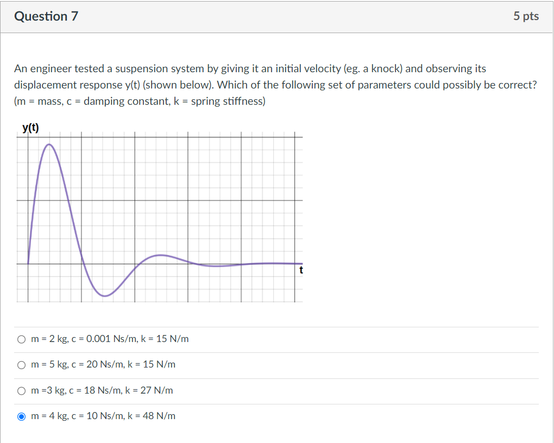Click the Question 7 heading
This screenshot has width=554, height=443.
(x=46, y=16)
